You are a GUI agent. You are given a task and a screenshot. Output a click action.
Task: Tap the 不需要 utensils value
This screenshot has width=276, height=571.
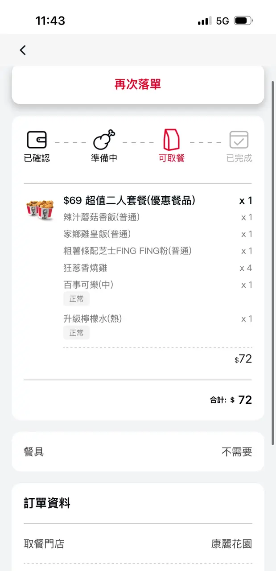[237, 452]
